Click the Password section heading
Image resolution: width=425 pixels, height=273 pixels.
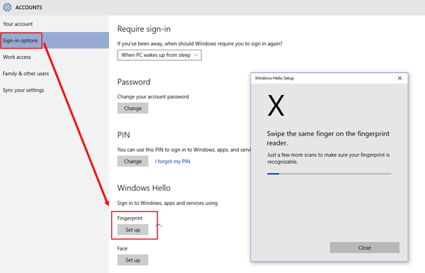point(134,82)
